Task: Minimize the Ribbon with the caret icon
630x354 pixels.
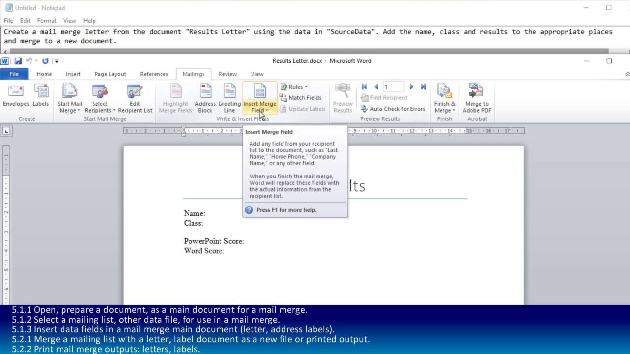Action: (627, 74)
